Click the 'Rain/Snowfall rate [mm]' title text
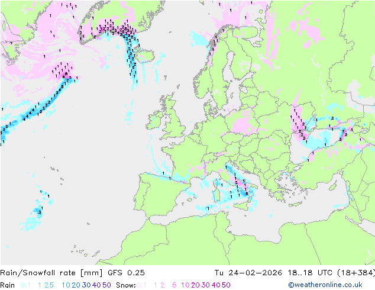 (51, 273)
